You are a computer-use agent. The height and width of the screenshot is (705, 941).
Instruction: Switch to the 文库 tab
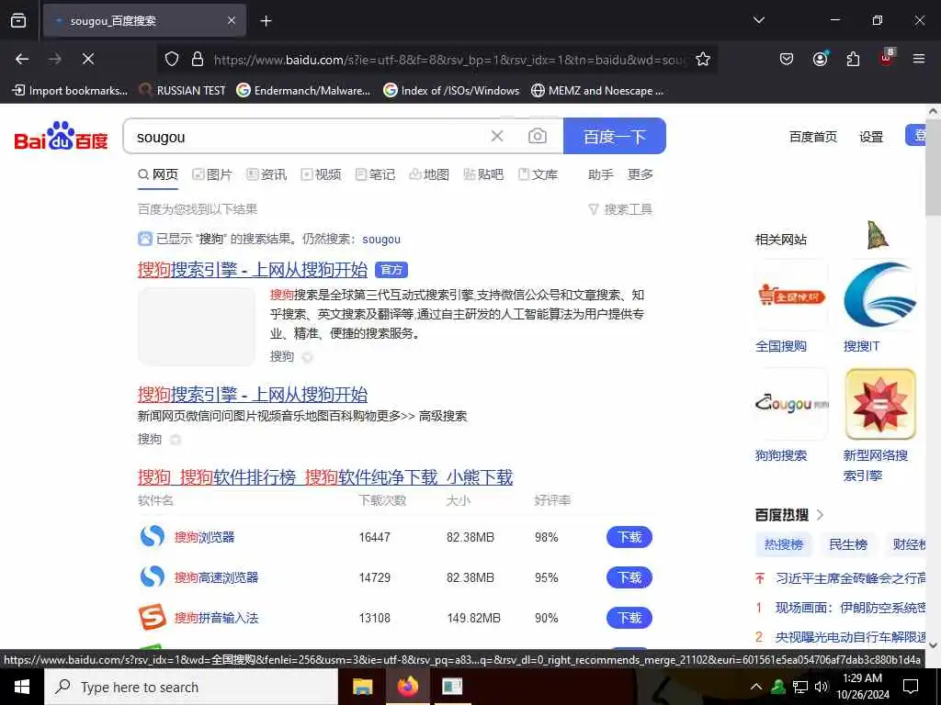538,174
